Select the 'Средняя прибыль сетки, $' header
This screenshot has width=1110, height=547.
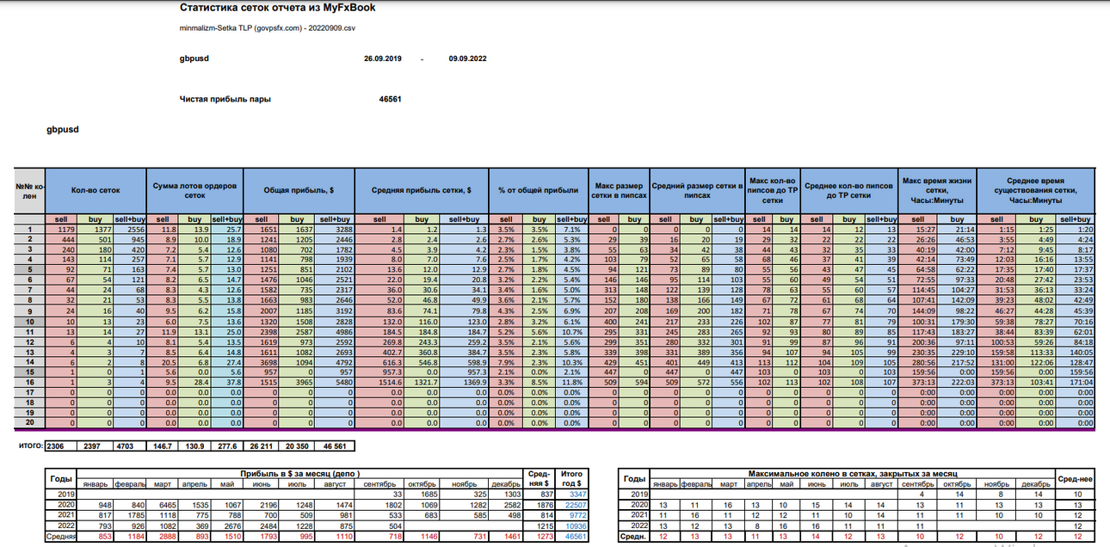pyautogui.click(x=421, y=189)
